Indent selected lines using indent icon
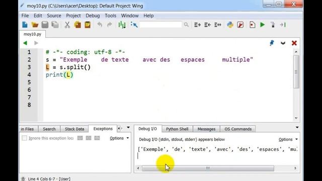Viewport: 322px width, 181px height. coord(197,25)
